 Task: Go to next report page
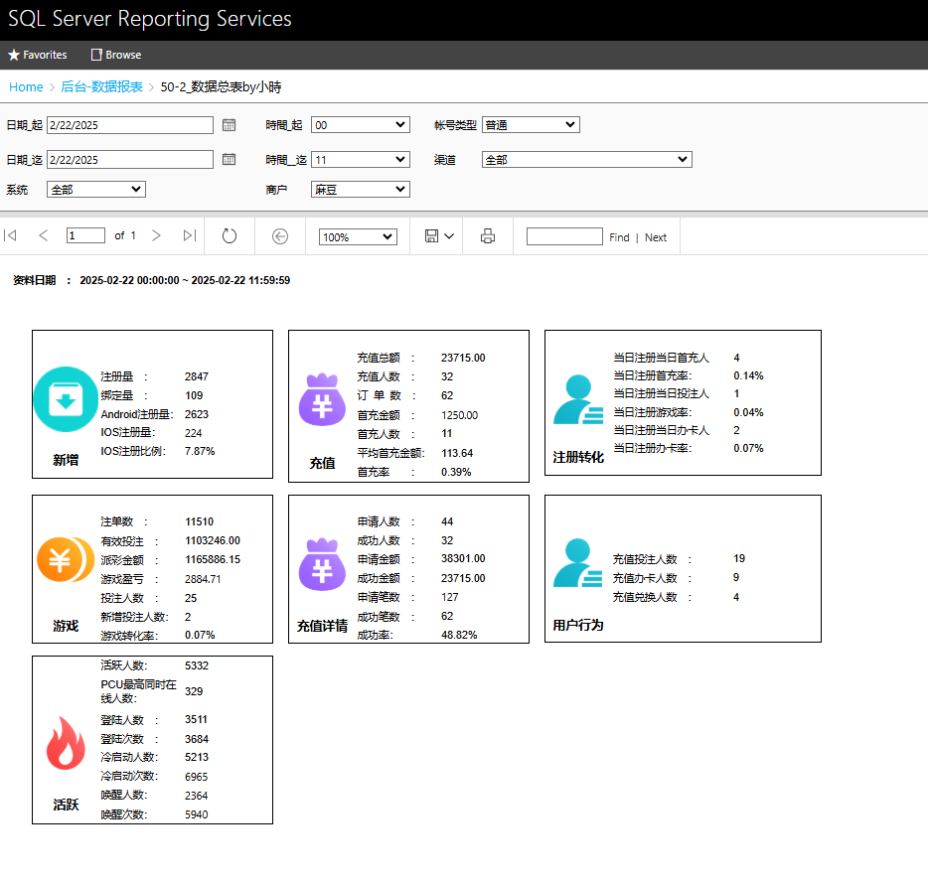tap(156, 235)
